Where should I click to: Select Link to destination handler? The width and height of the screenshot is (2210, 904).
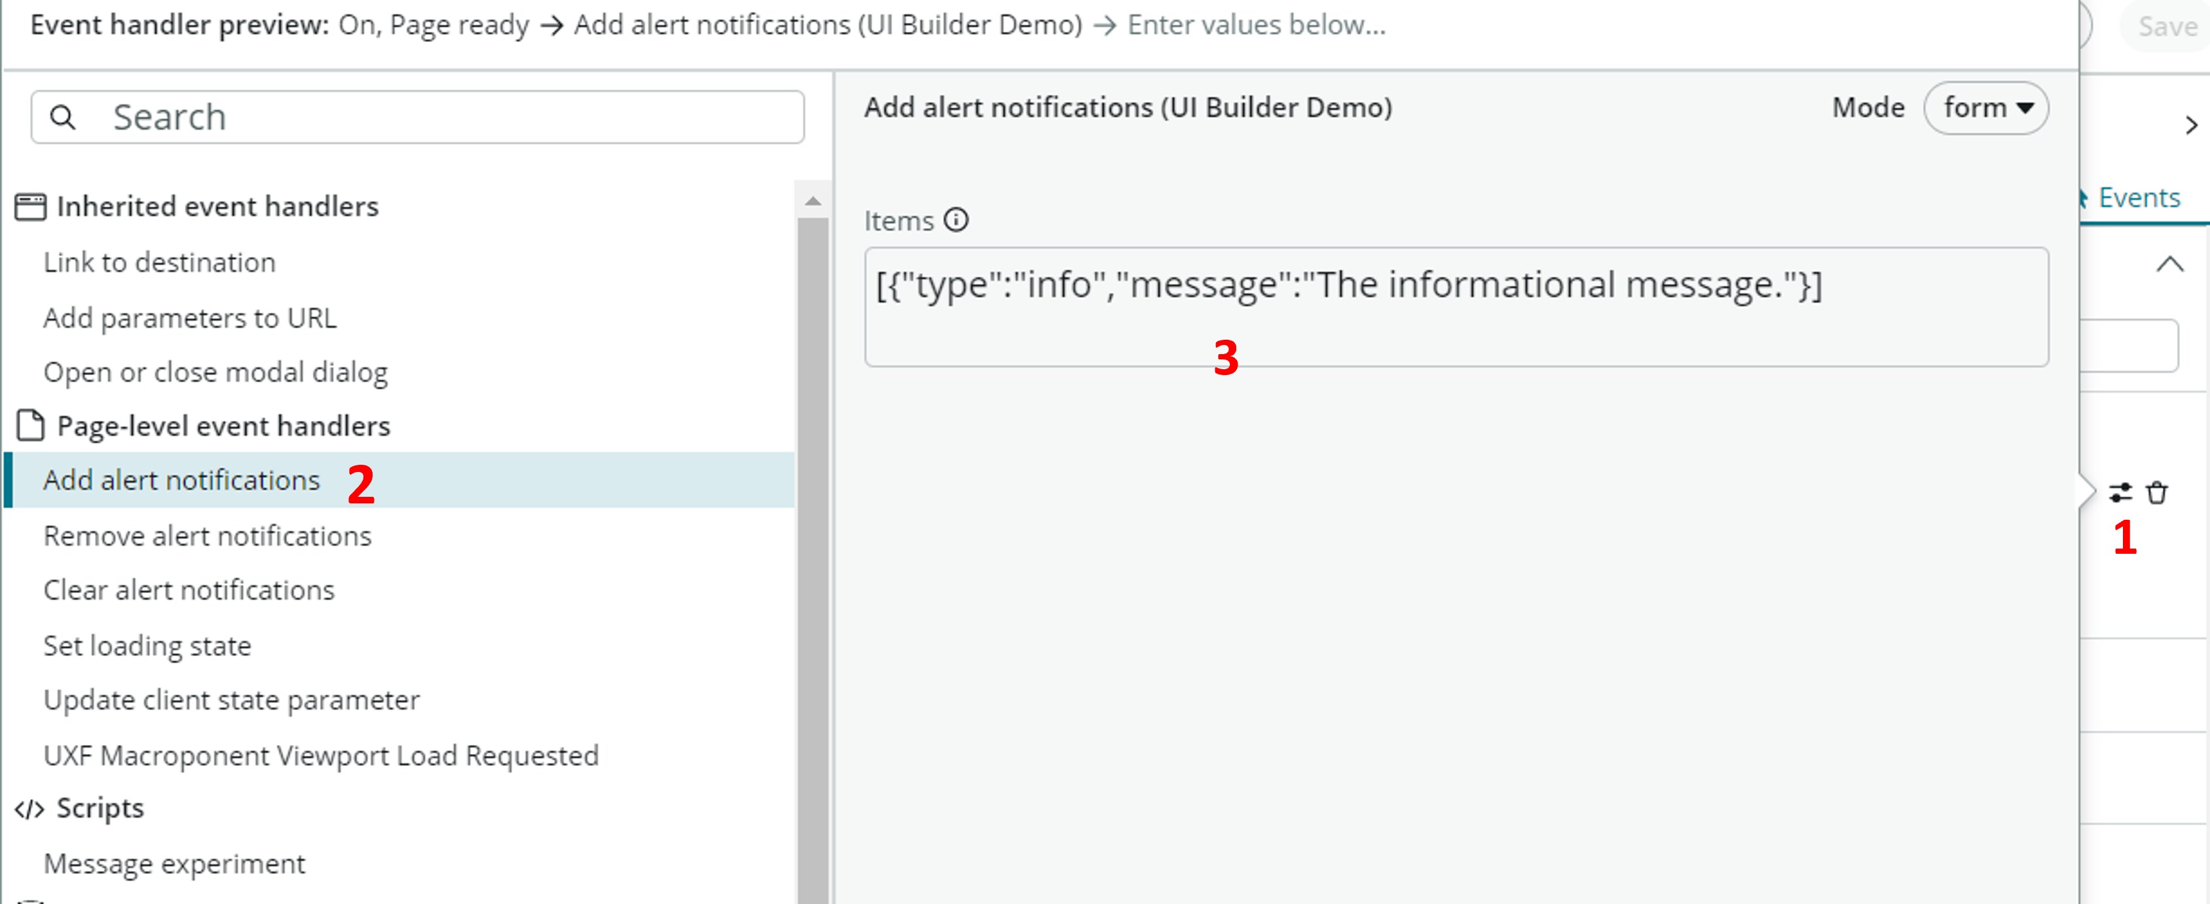(x=160, y=262)
